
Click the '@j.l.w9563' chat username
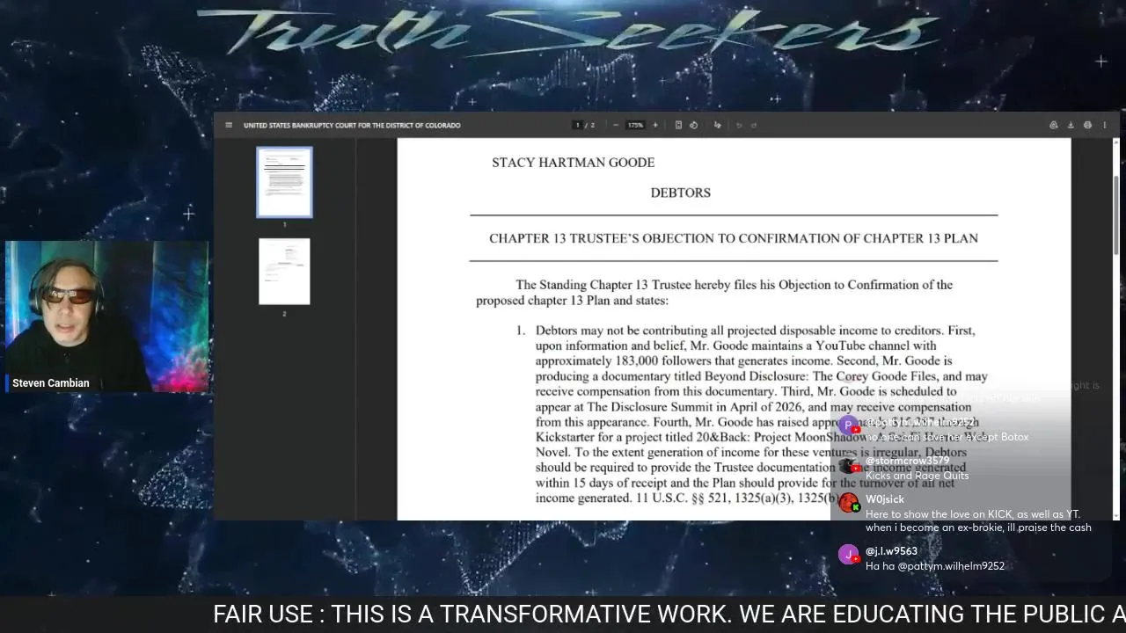[891, 551]
